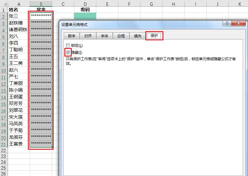Screen dimensions: 248x176
Task: Select the cell containing 王二美
Action: [x=19, y=63]
